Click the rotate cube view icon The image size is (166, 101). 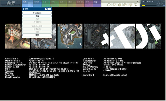pyautogui.click(x=135, y=5)
